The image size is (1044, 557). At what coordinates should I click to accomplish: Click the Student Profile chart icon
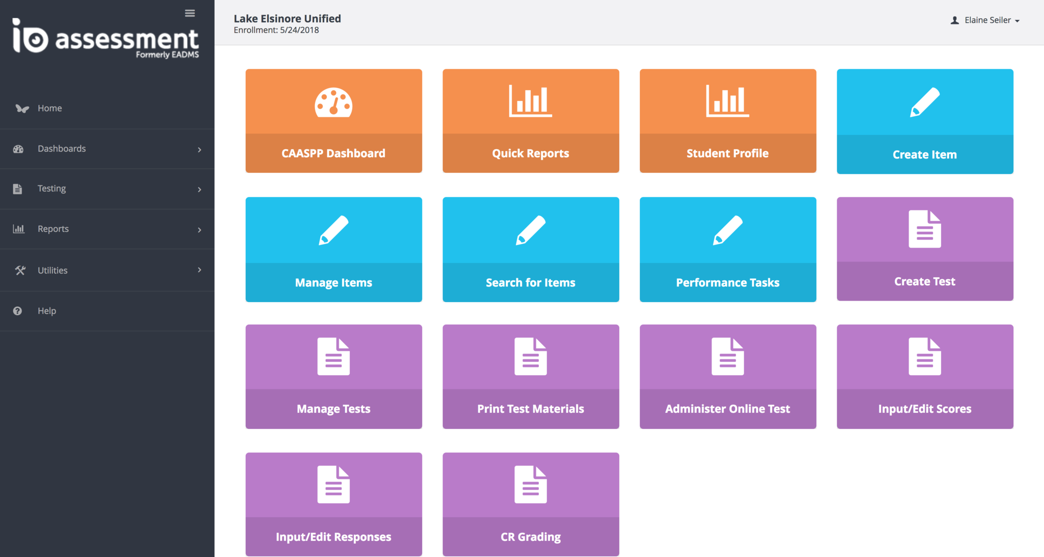(x=727, y=101)
